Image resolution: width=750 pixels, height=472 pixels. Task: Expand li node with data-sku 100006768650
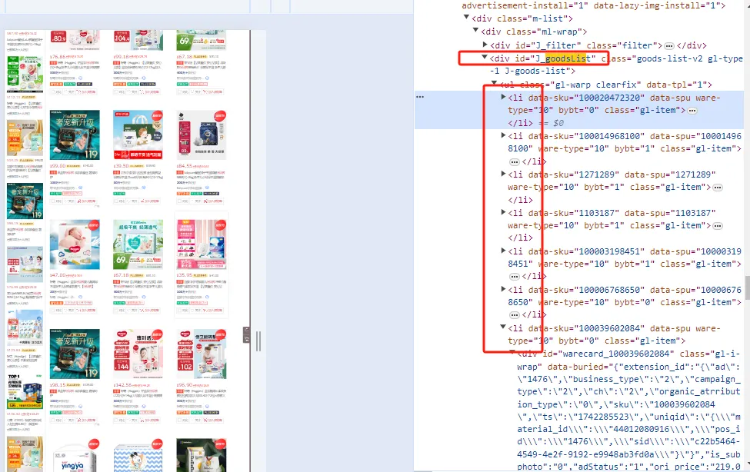(x=503, y=289)
